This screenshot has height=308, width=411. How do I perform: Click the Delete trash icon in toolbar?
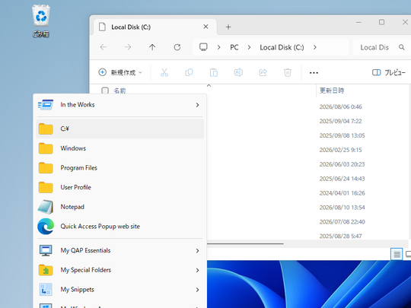(x=288, y=72)
